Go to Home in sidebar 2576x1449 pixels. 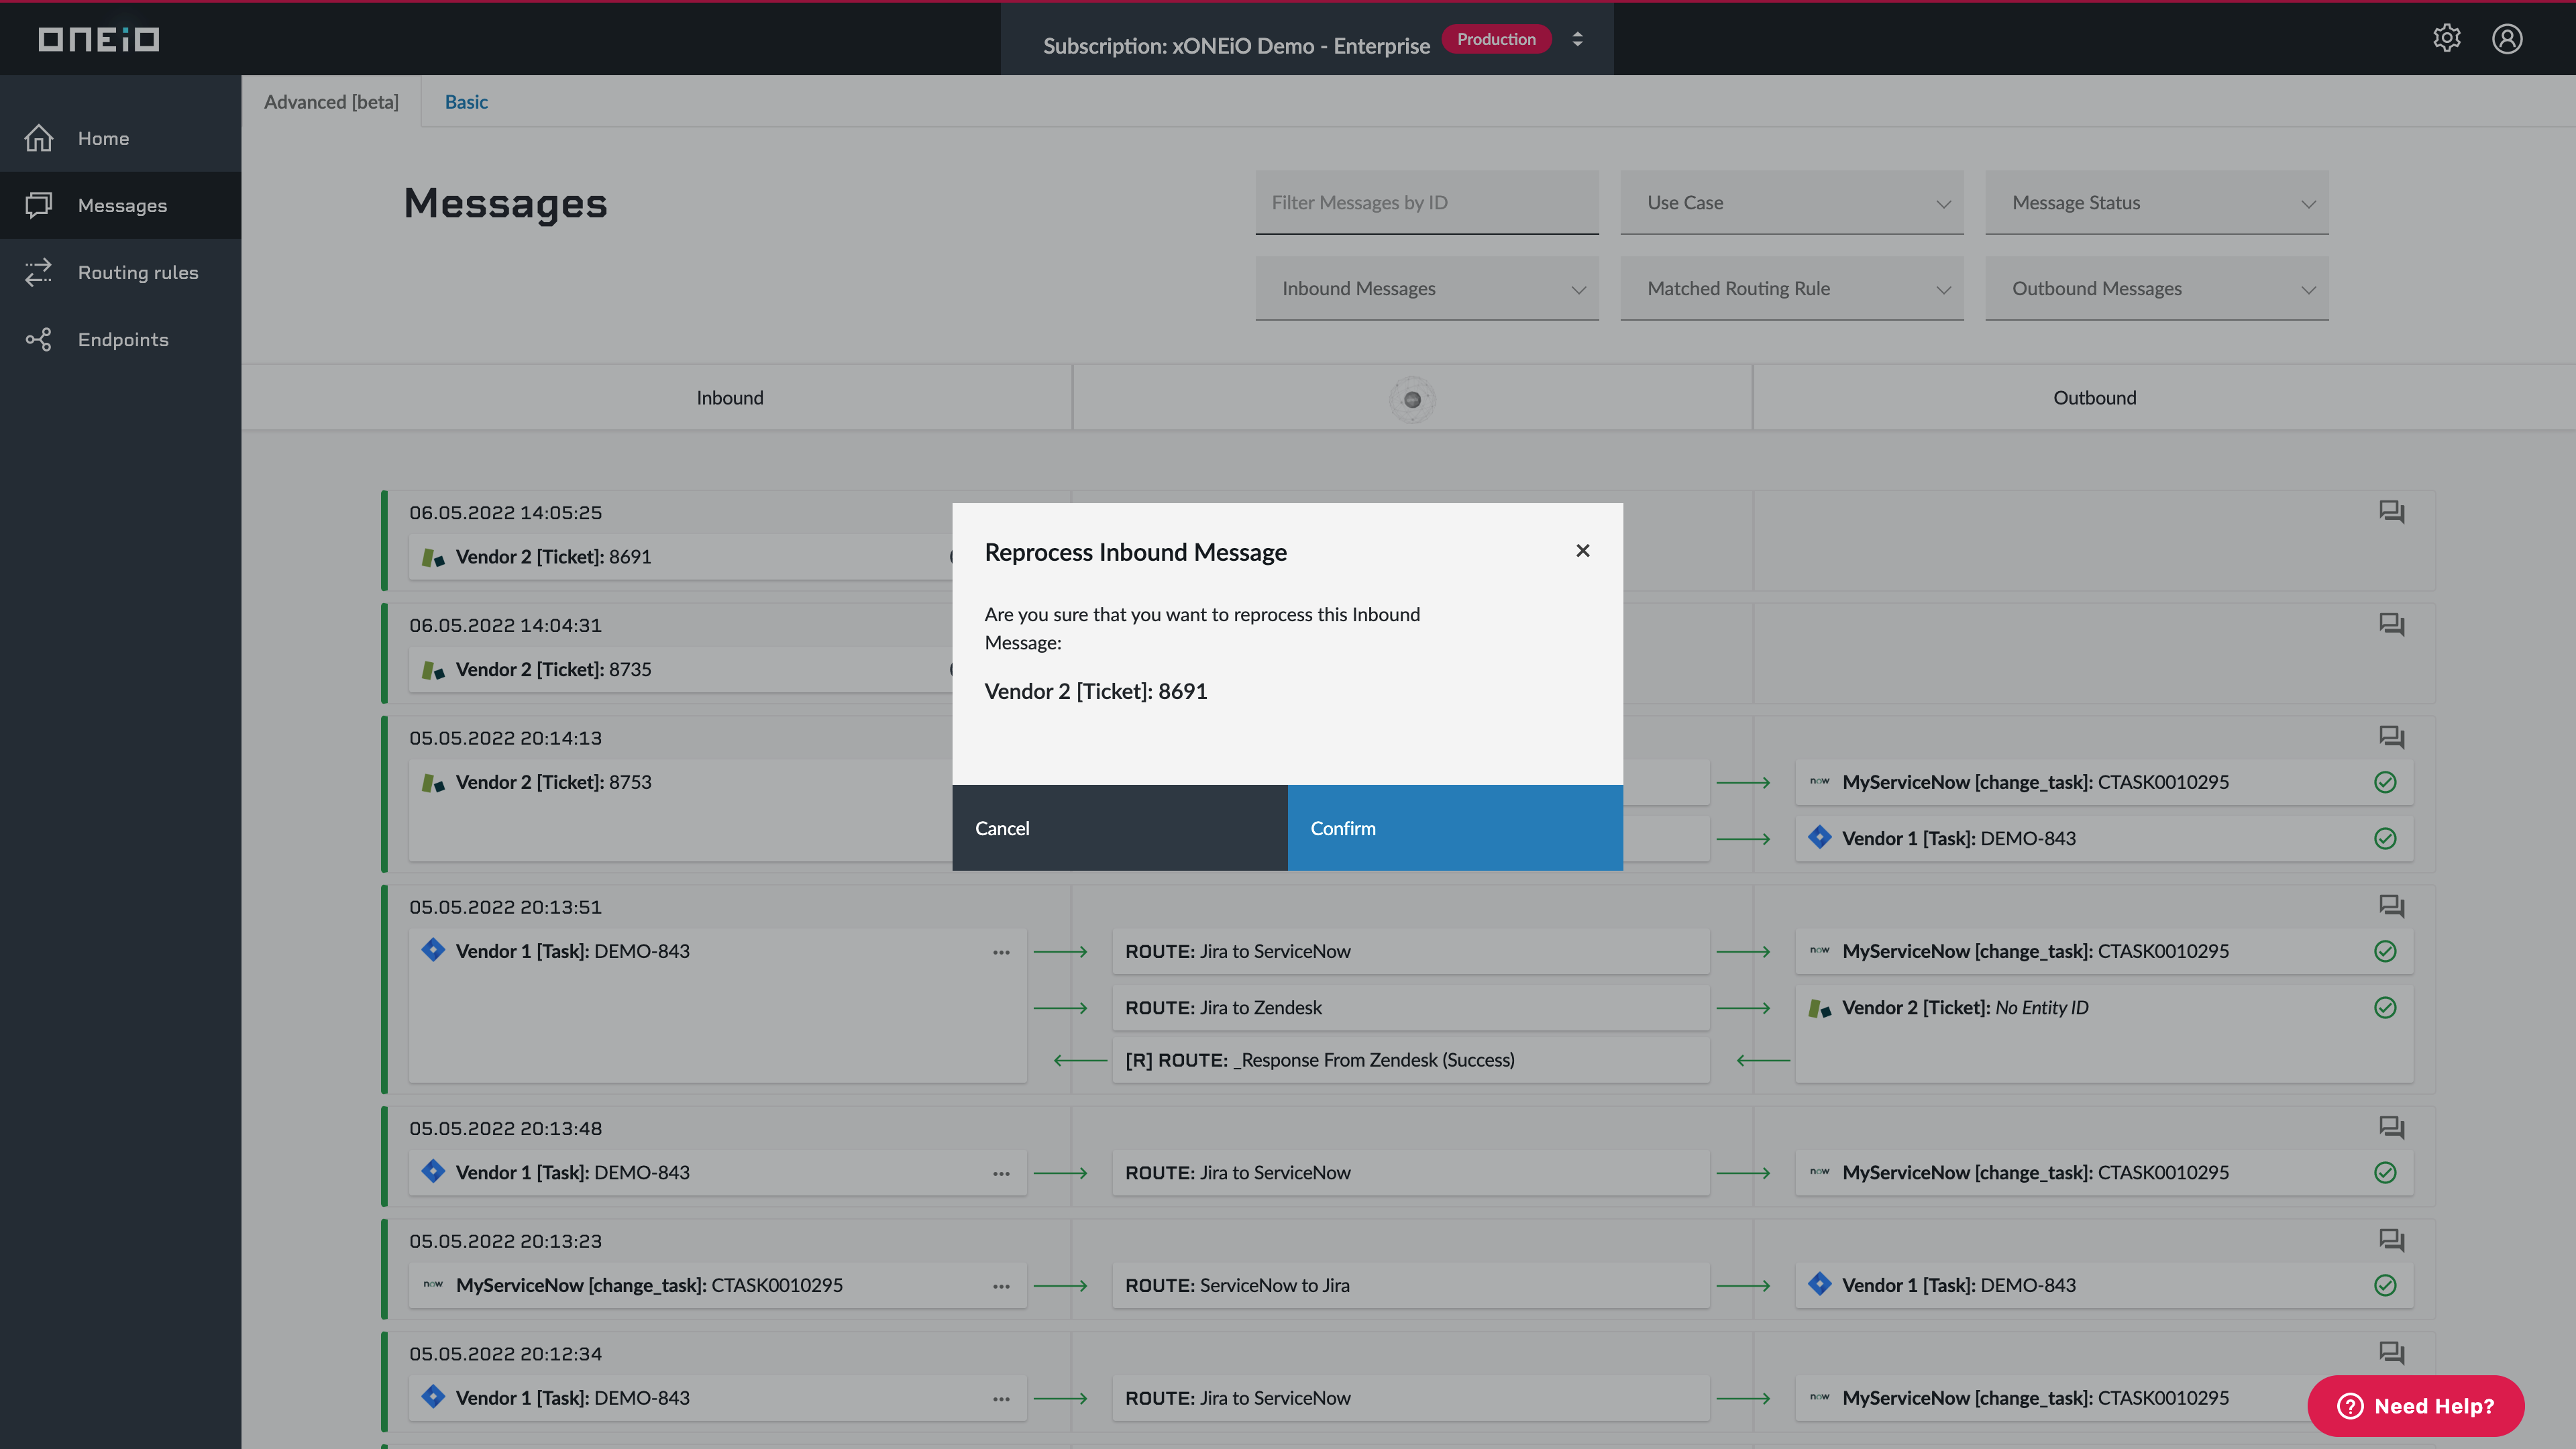(120, 138)
